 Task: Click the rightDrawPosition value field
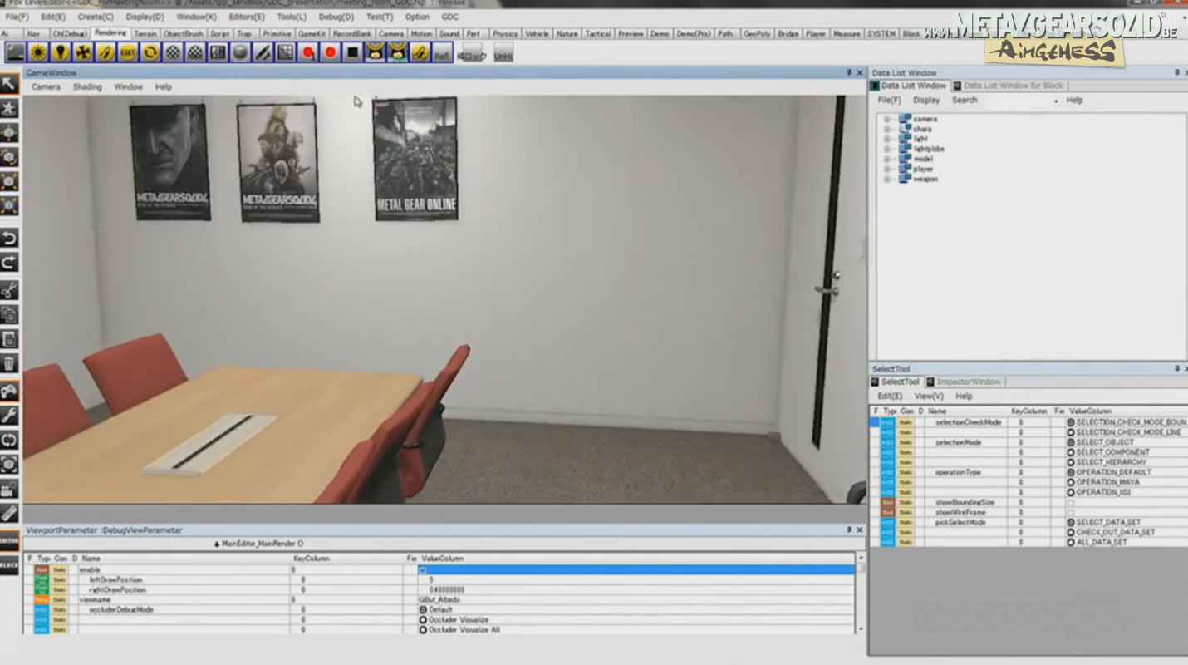coord(636,589)
